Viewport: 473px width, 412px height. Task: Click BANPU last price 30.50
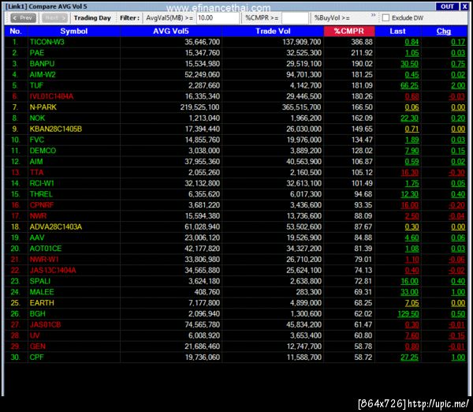(409, 64)
